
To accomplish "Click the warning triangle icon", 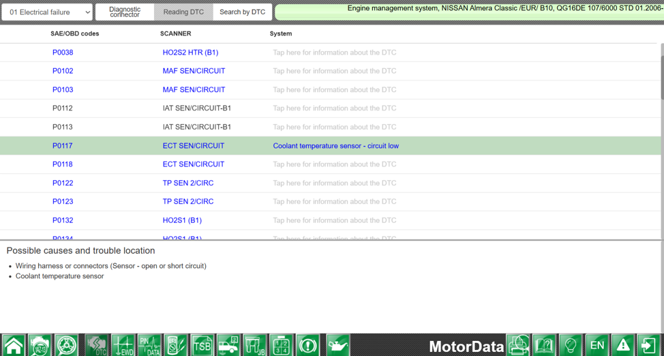I will [x=623, y=345].
